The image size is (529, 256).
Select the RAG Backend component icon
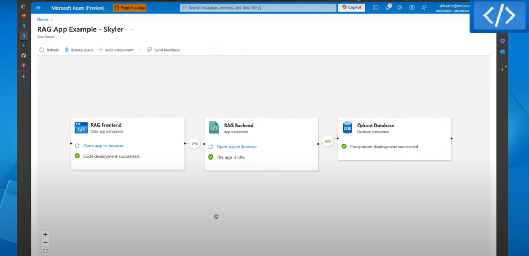[214, 127]
